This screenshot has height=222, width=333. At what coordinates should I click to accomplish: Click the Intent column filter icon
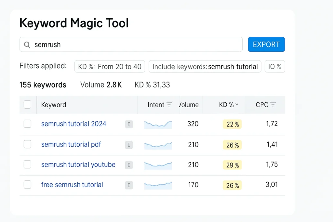tap(169, 104)
